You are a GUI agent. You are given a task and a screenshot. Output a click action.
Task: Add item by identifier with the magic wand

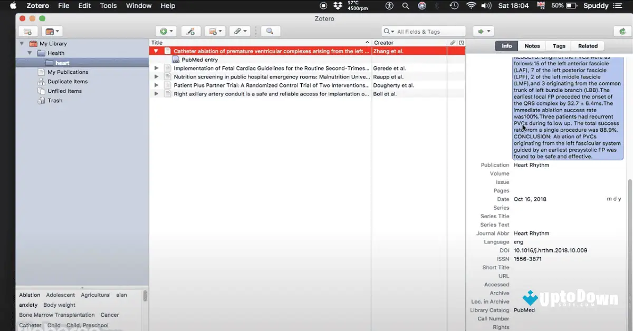click(x=190, y=31)
